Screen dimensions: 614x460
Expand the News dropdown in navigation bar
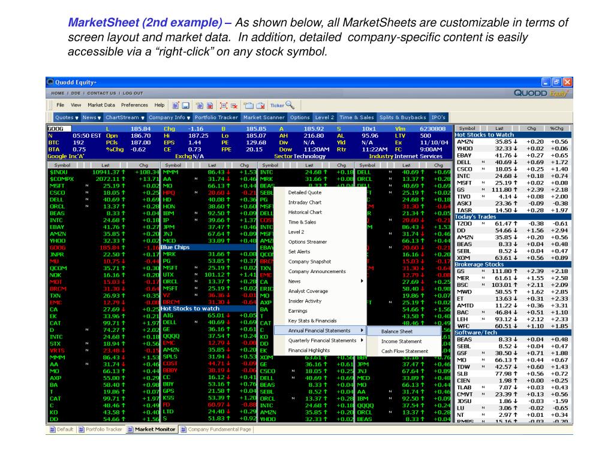pyautogui.click(x=92, y=117)
